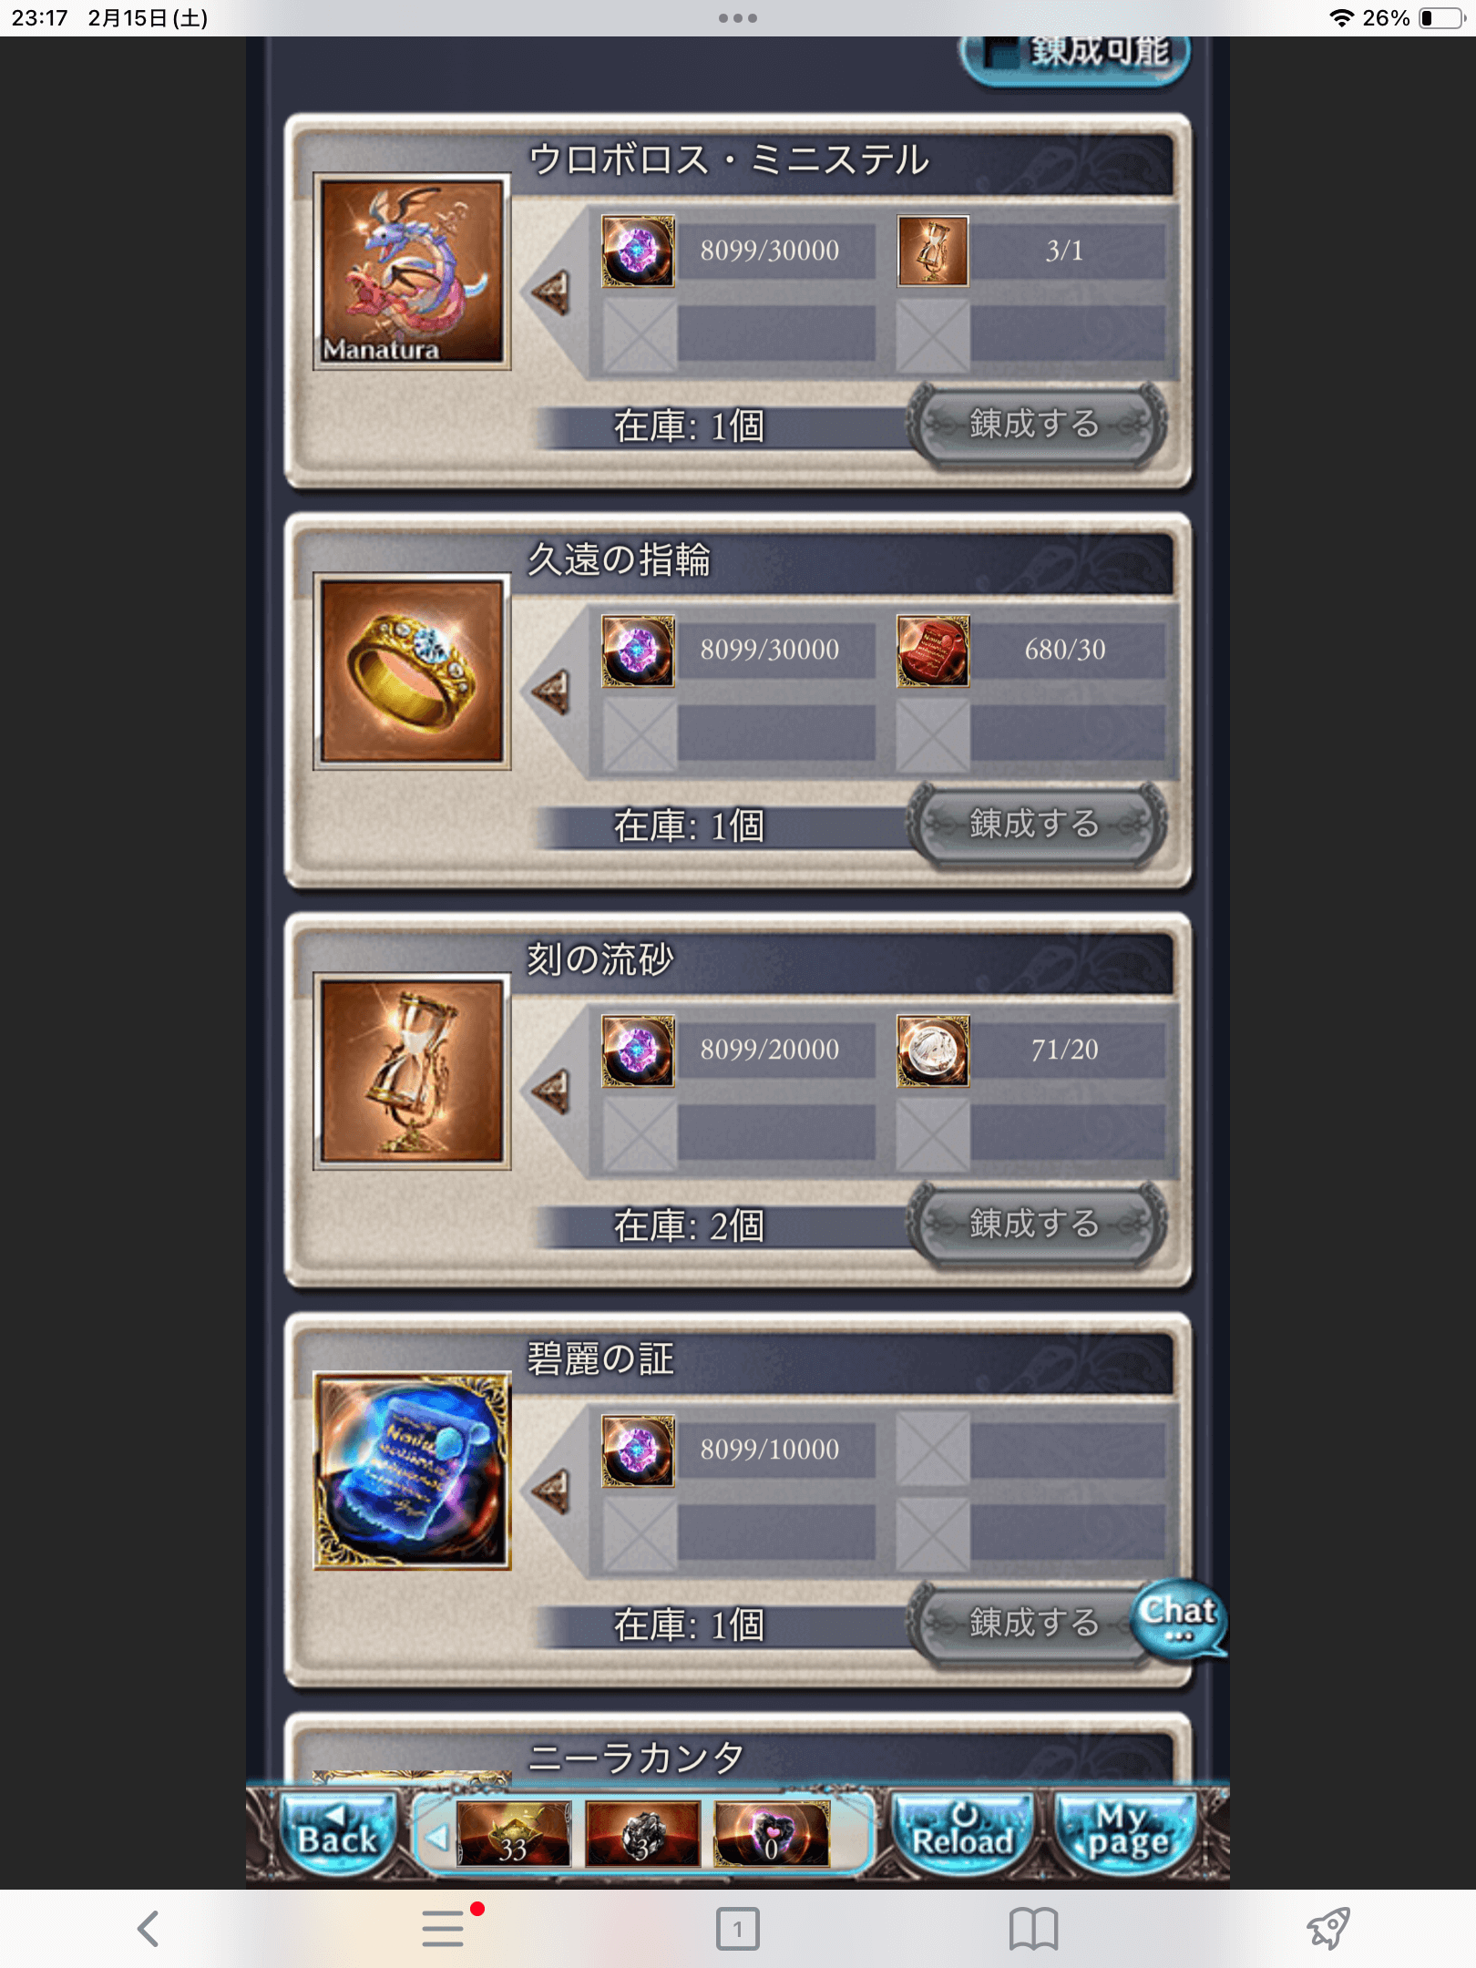Image resolution: width=1476 pixels, height=1968 pixels.
Task: Open the Chat bubble
Action: 1178,1619
